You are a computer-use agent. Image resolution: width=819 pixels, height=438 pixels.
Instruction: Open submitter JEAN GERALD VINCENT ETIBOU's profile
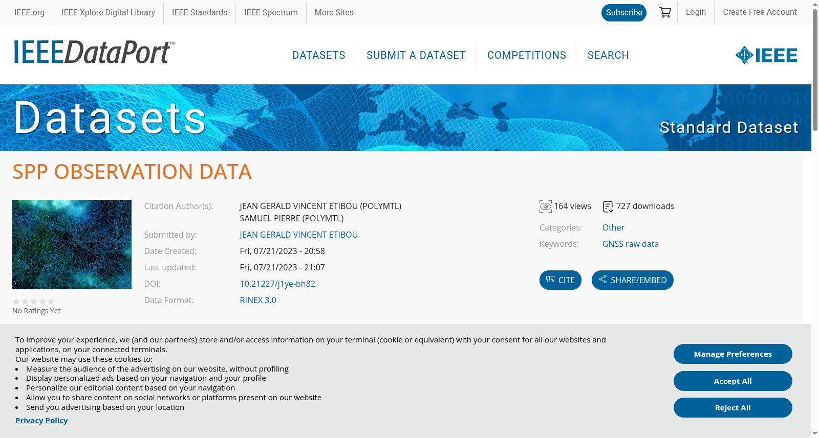point(299,235)
